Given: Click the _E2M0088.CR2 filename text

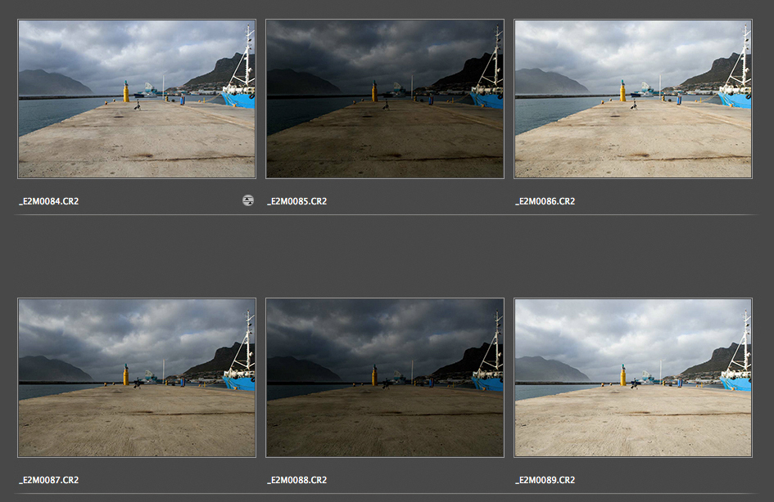Looking at the screenshot, I should (297, 480).
